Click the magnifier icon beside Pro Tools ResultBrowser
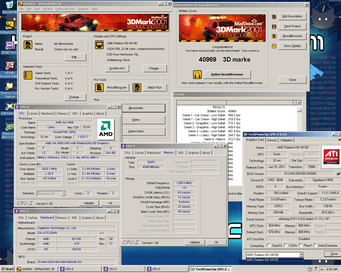 (x=99, y=87)
